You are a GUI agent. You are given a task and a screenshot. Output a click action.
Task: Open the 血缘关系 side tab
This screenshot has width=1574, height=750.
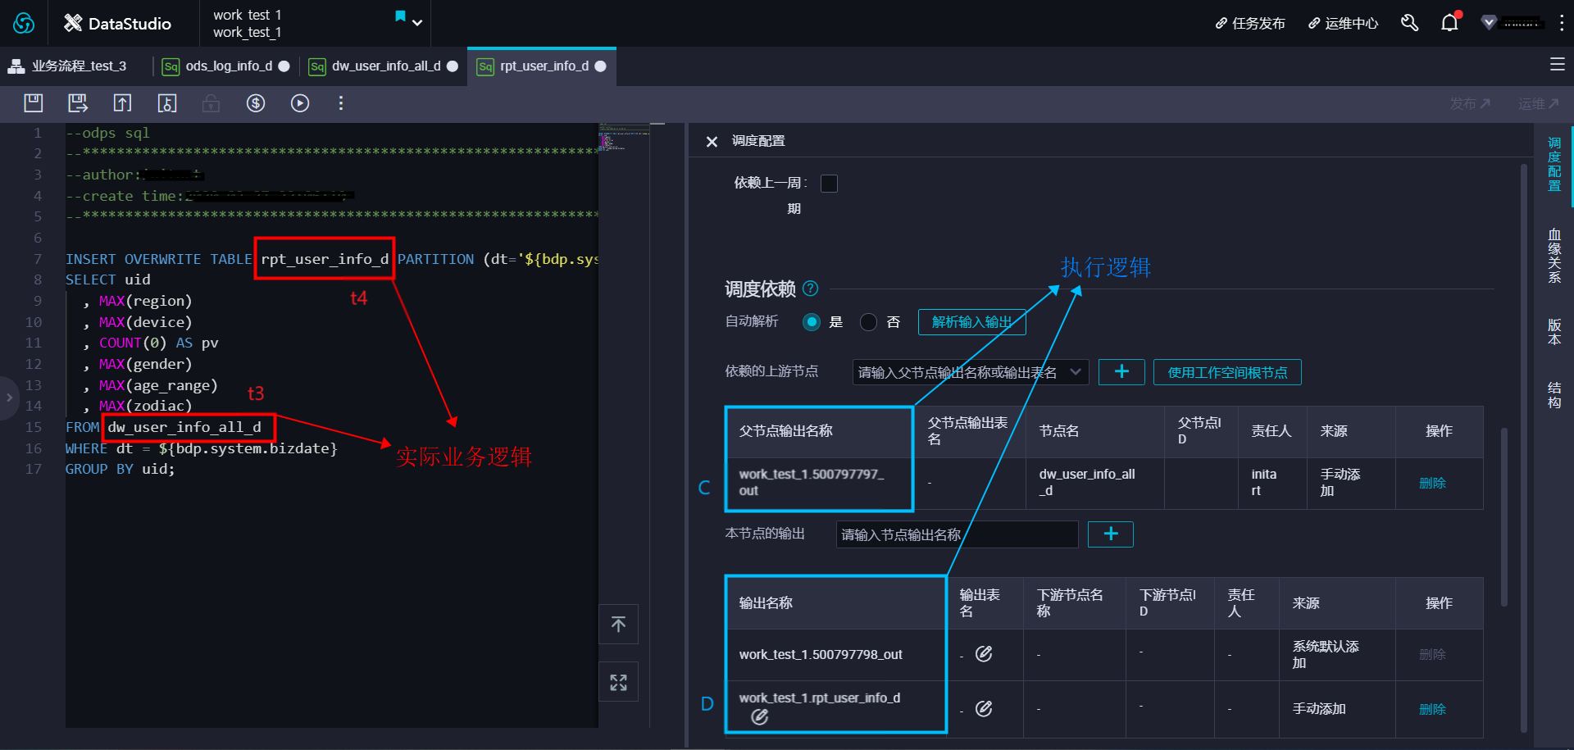pyautogui.click(x=1554, y=256)
